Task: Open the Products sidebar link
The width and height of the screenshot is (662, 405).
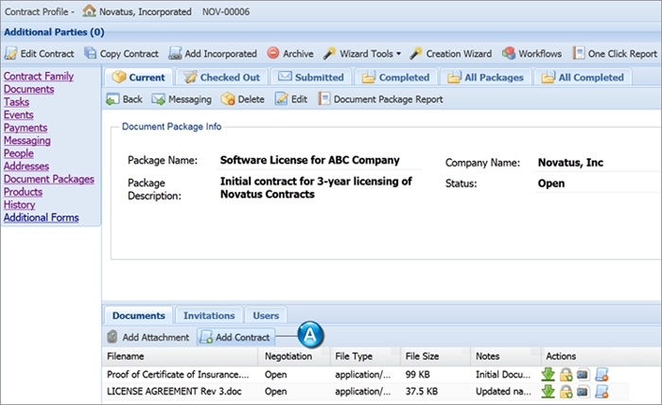Action: click(x=24, y=192)
